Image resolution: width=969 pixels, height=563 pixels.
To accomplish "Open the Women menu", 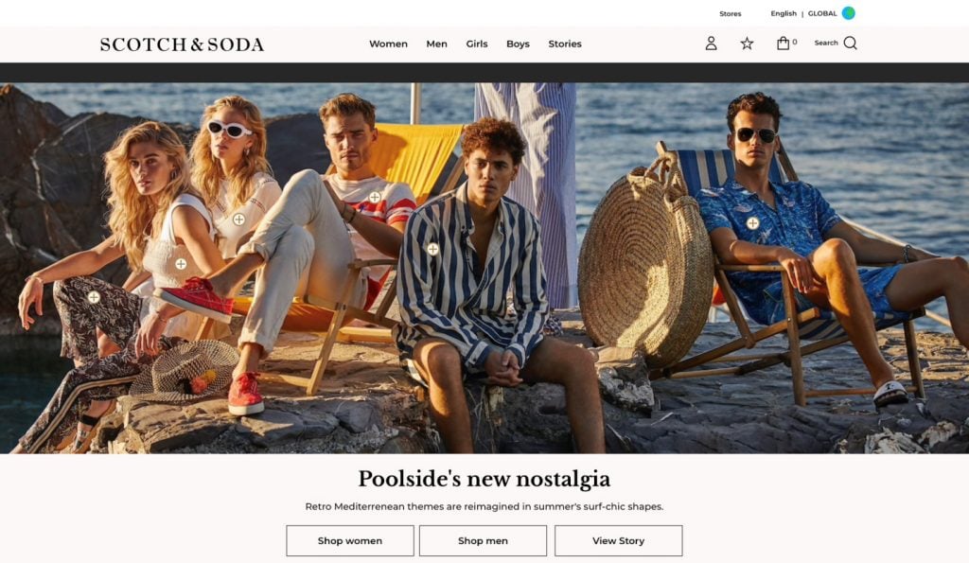I will pyautogui.click(x=388, y=44).
